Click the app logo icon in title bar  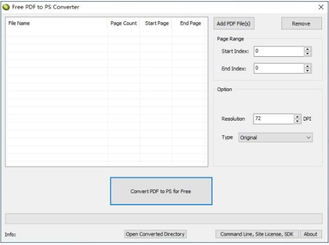tap(6, 7)
